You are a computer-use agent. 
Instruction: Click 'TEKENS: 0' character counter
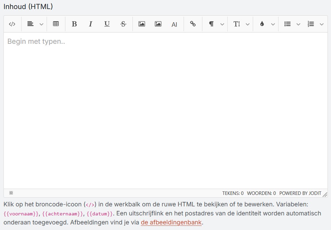click(x=233, y=193)
